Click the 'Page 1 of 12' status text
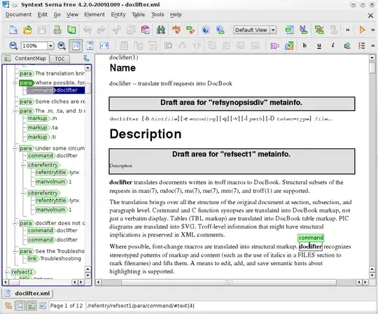This screenshot has width=378, height=314. (x=66, y=306)
